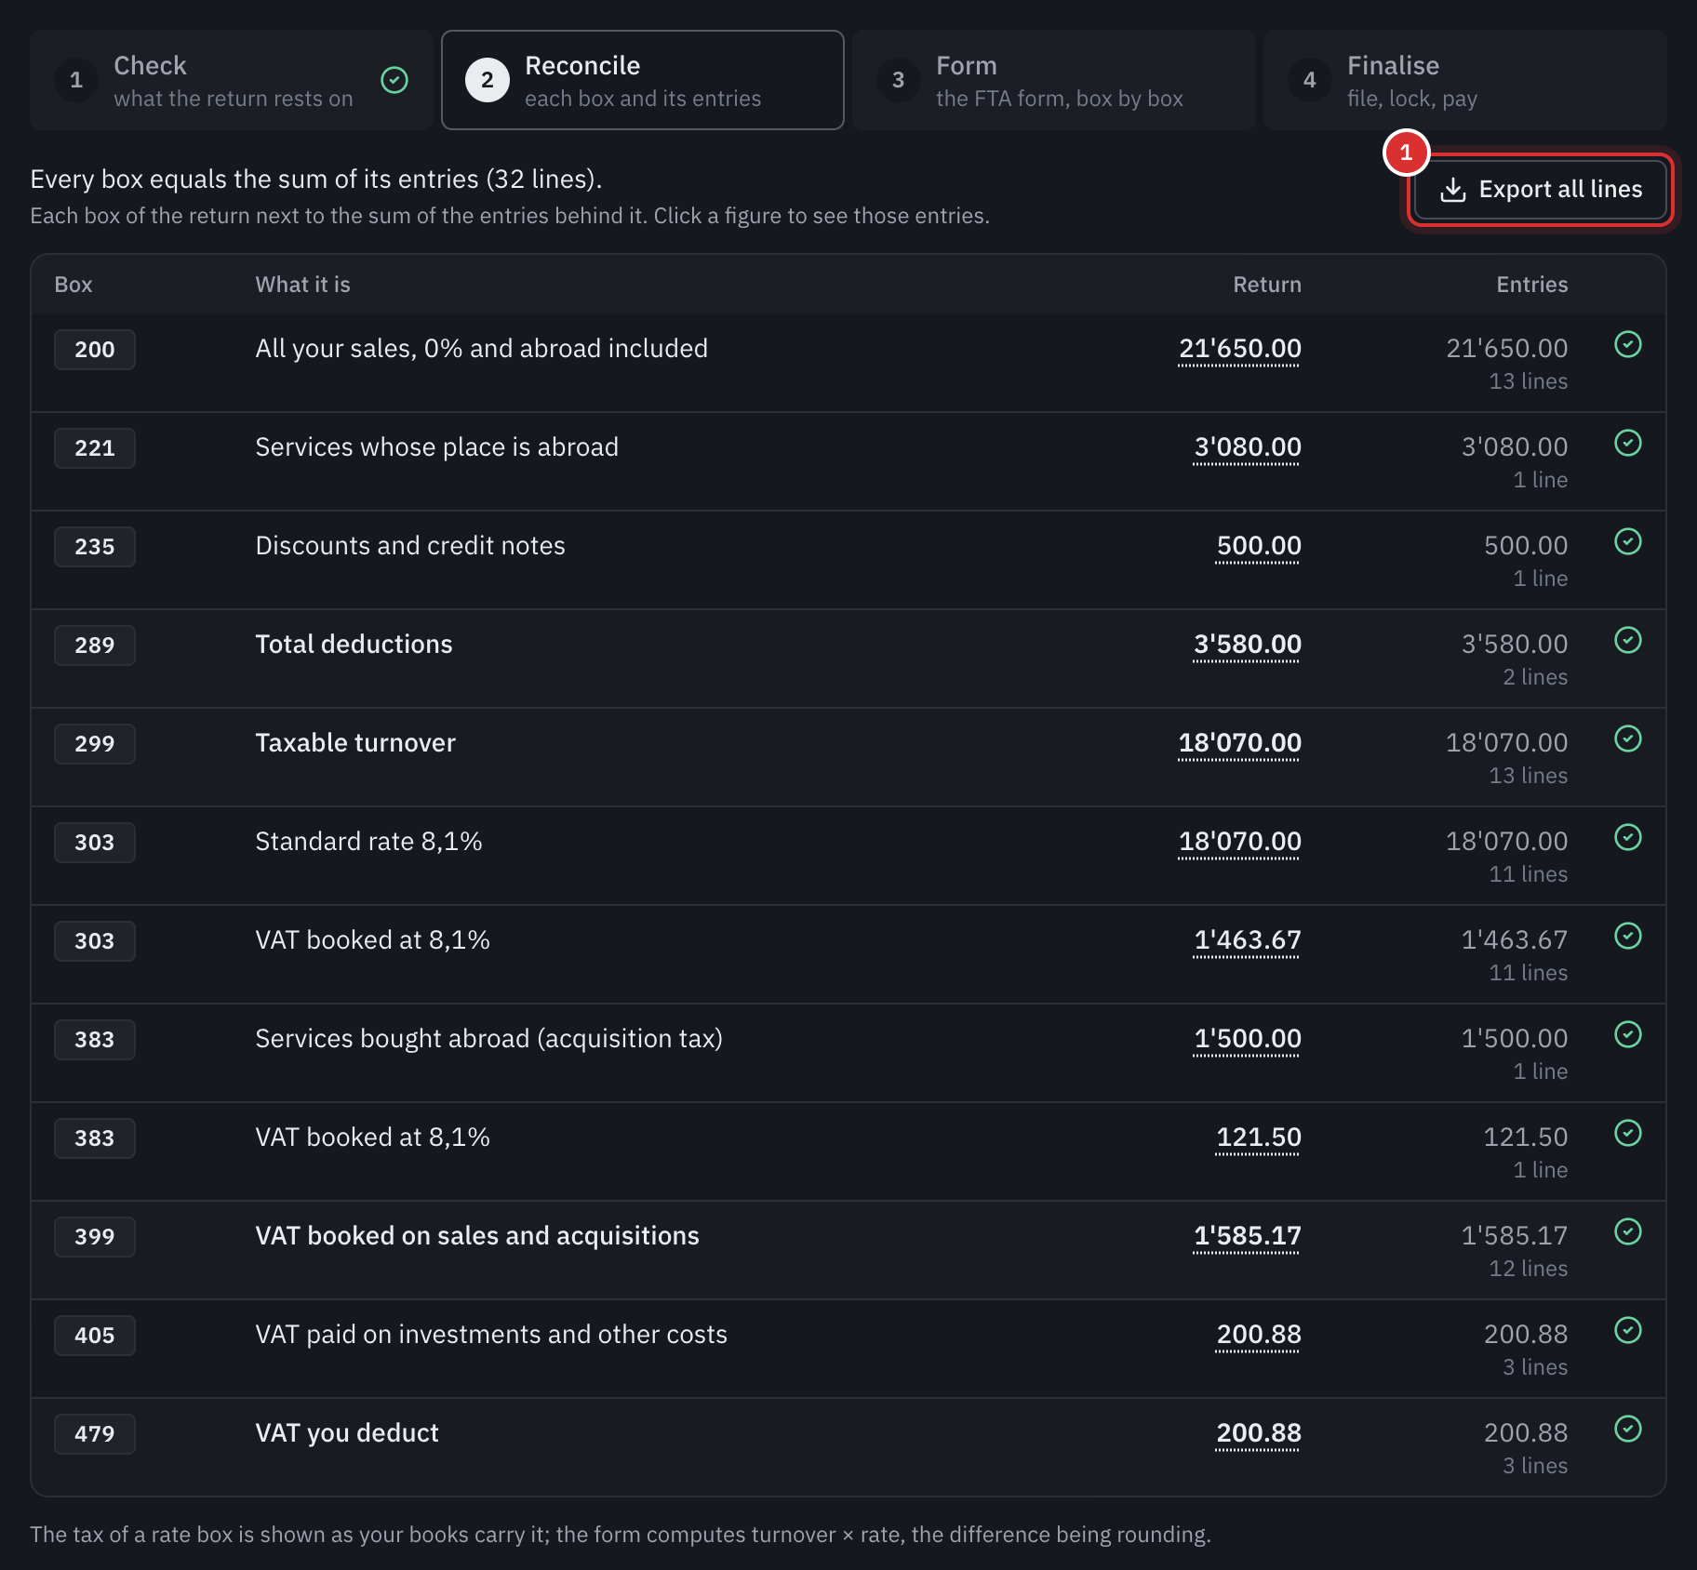Click the Entries column header
Viewport: 1697px width, 1570px height.
[1531, 285]
